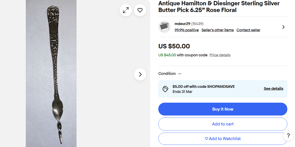This screenshot has width=295, height=147.
Task: Open the help question mark button
Action: point(288,136)
